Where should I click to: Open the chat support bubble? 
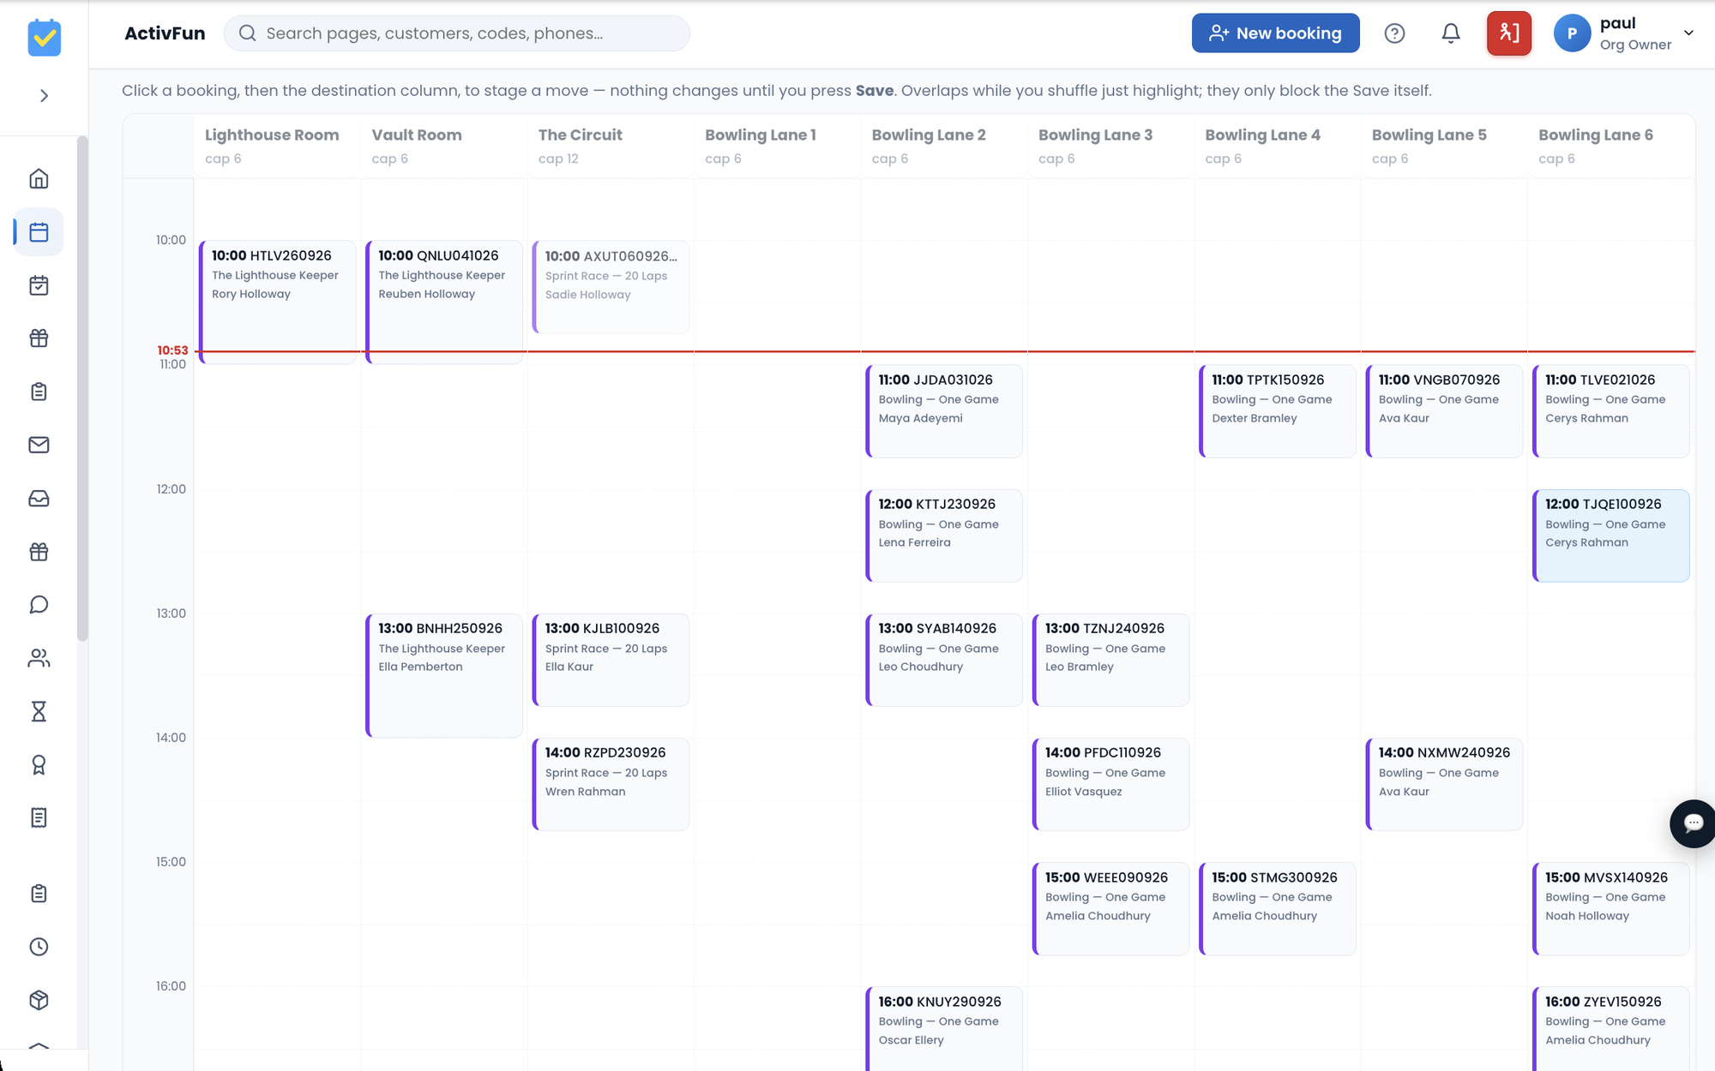(x=1693, y=823)
